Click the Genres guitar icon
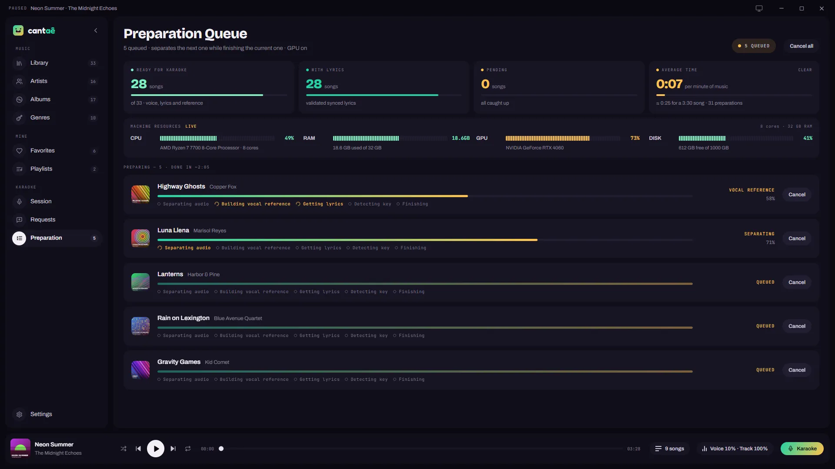 click(19, 118)
